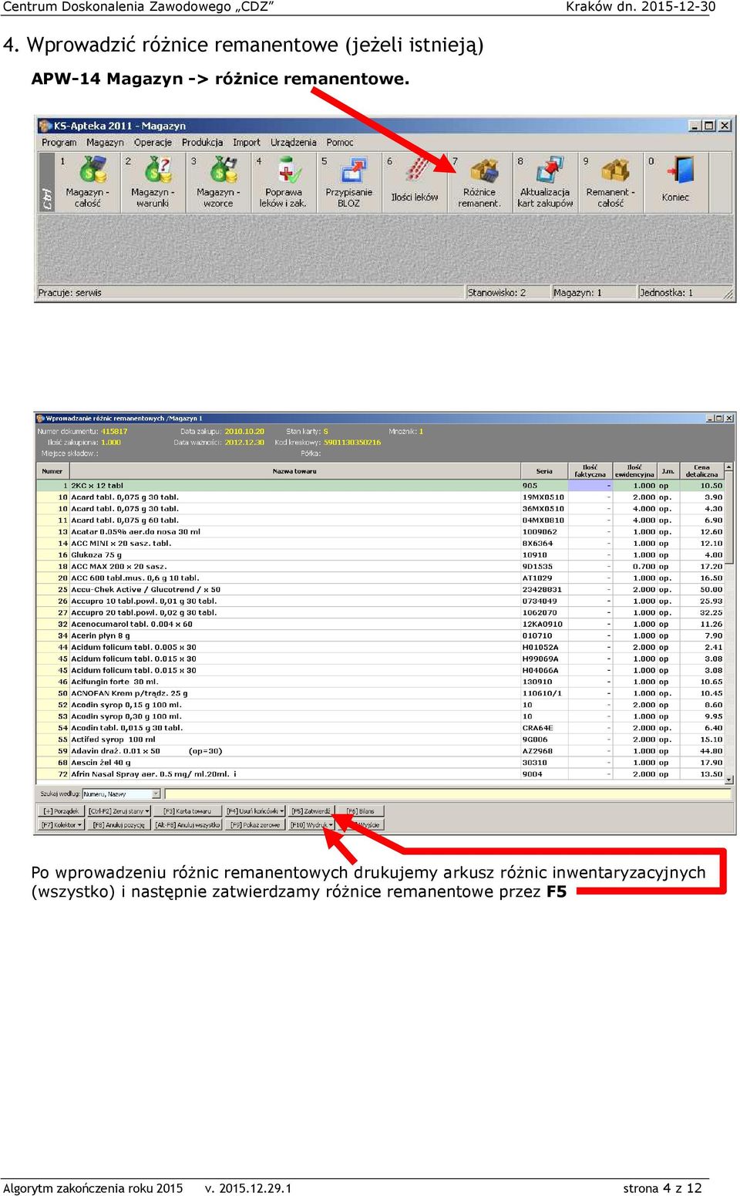Click the Koniec exit door icon

tap(676, 182)
